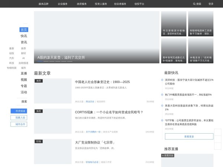This screenshot has width=223, height=167.
Task: Go to 快讯 in the left sidebar
Action: tap(24, 36)
